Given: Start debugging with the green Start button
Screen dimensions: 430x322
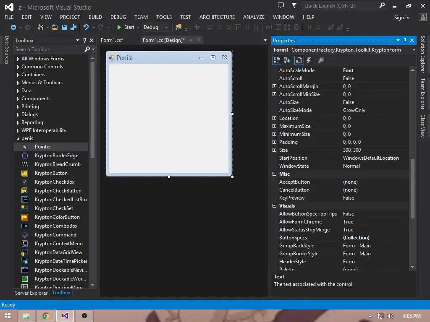Looking at the screenshot, I should pos(126,27).
